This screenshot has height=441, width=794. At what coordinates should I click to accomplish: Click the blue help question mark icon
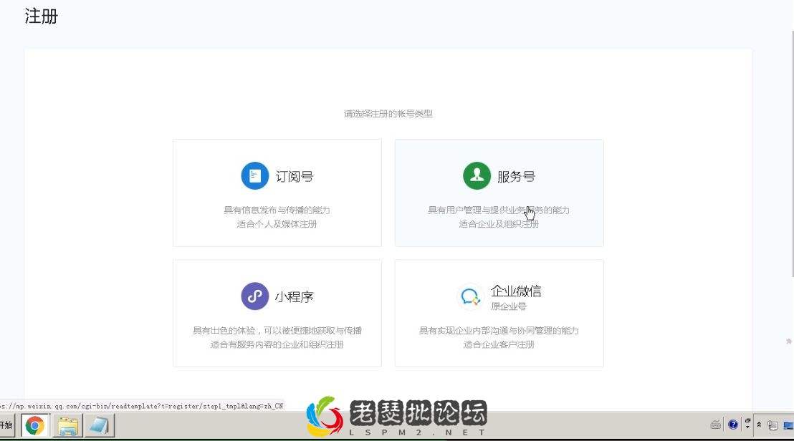[732, 425]
